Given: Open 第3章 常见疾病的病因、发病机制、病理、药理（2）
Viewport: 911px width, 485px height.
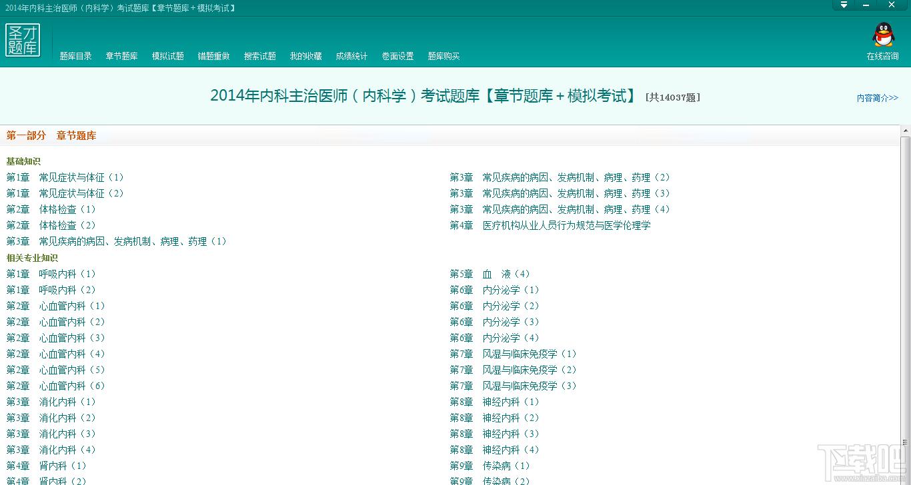Looking at the screenshot, I should click(x=560, y=177).
